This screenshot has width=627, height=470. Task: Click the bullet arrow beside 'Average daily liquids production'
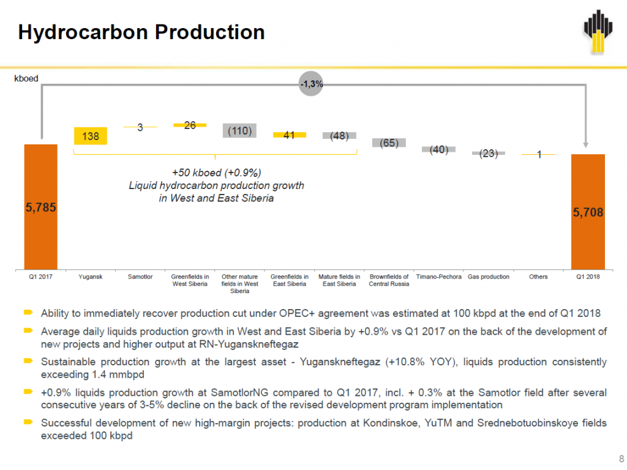(28, 331)
